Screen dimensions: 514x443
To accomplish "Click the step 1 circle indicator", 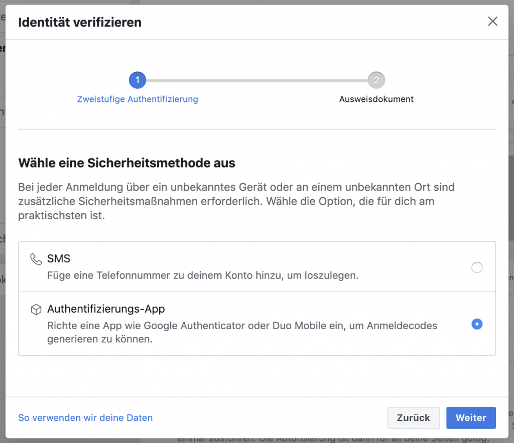I will coord(137,80).
